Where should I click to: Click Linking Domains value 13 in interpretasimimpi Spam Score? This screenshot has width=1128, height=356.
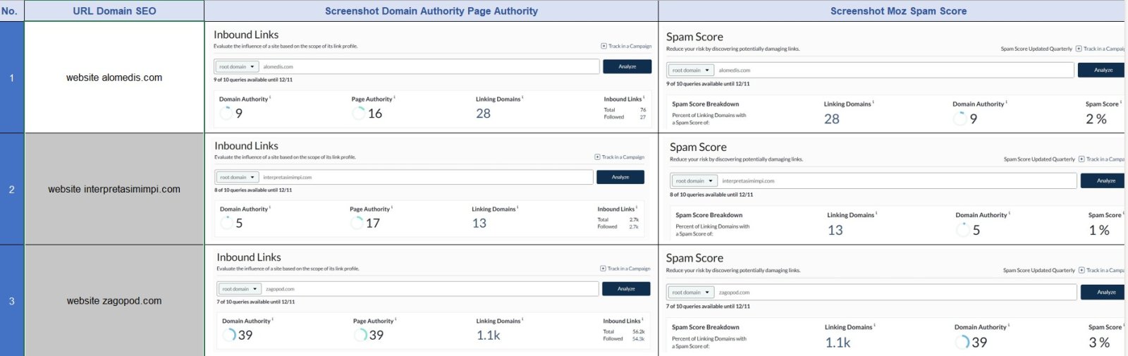point(835,231)
